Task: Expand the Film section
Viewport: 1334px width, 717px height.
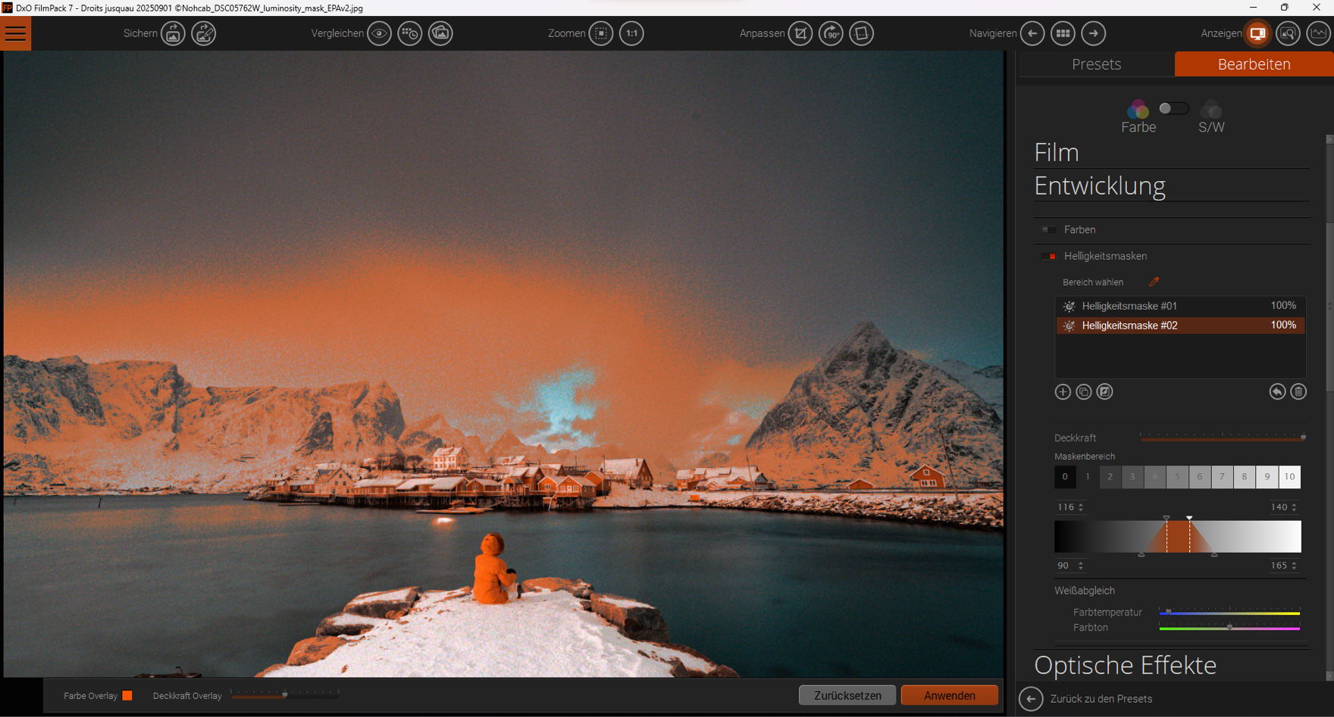Action: click(x=1057, y=153)
